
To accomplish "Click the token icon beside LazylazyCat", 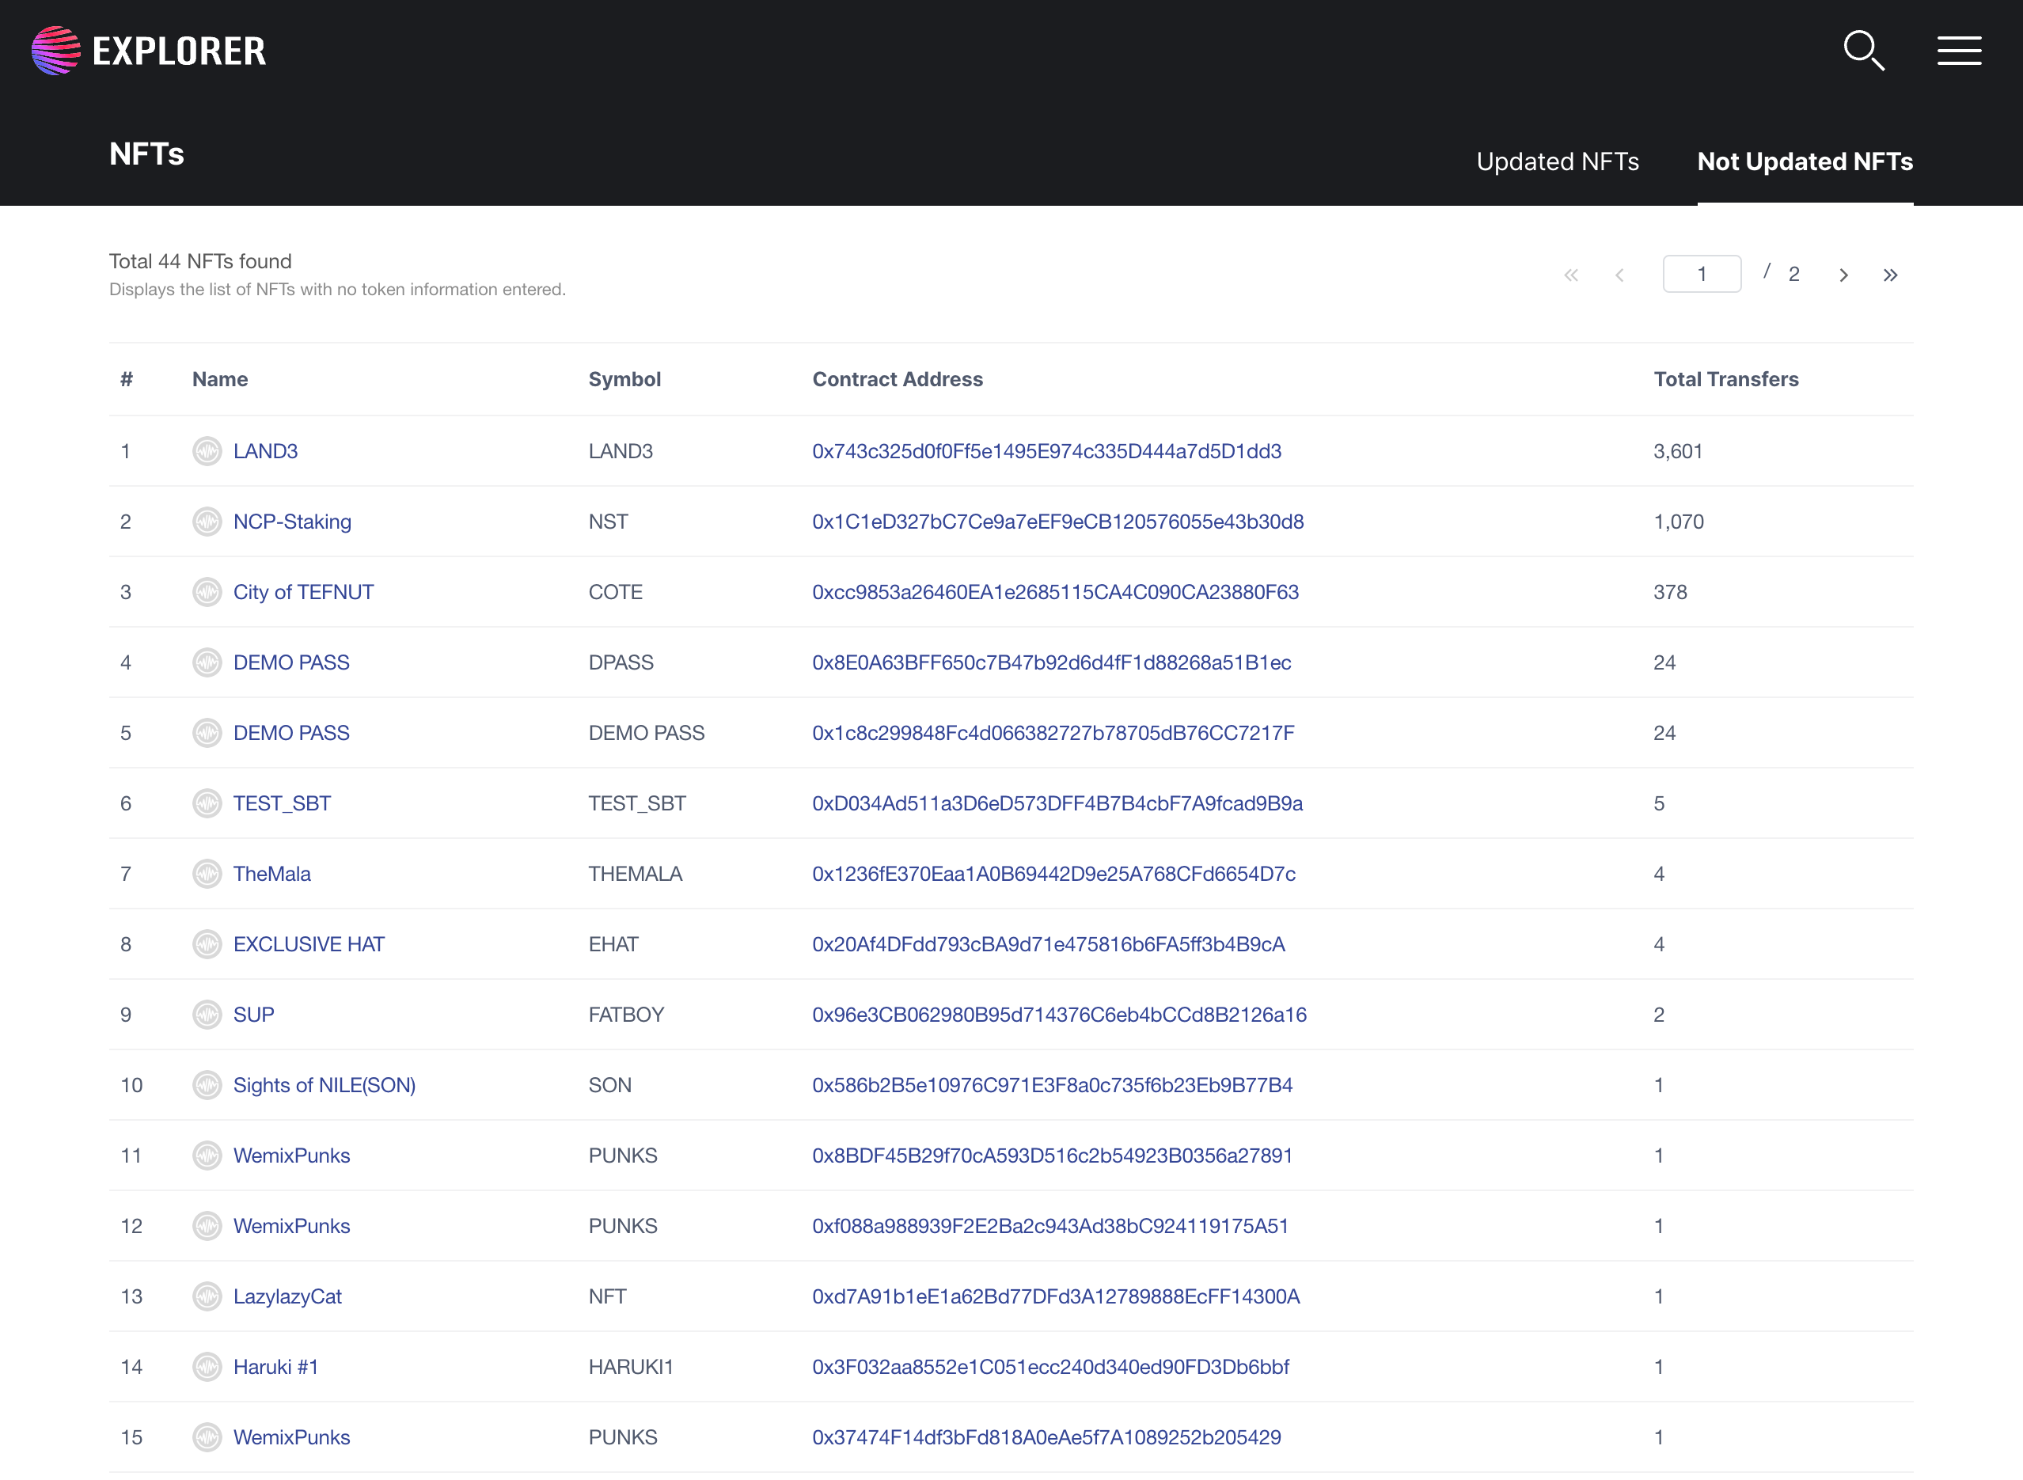I will 207,1296.
